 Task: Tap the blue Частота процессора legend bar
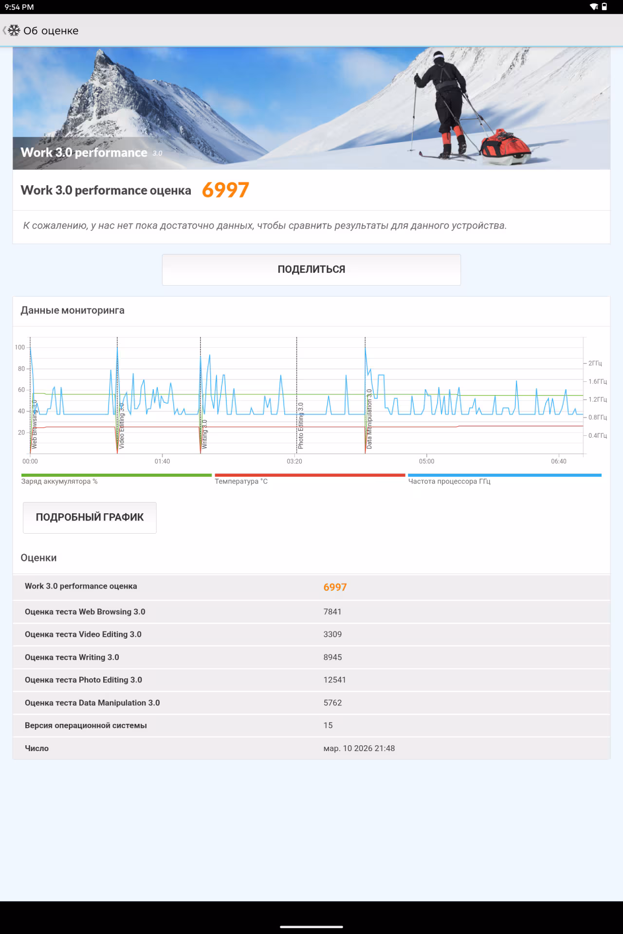[x=504, y=475]
